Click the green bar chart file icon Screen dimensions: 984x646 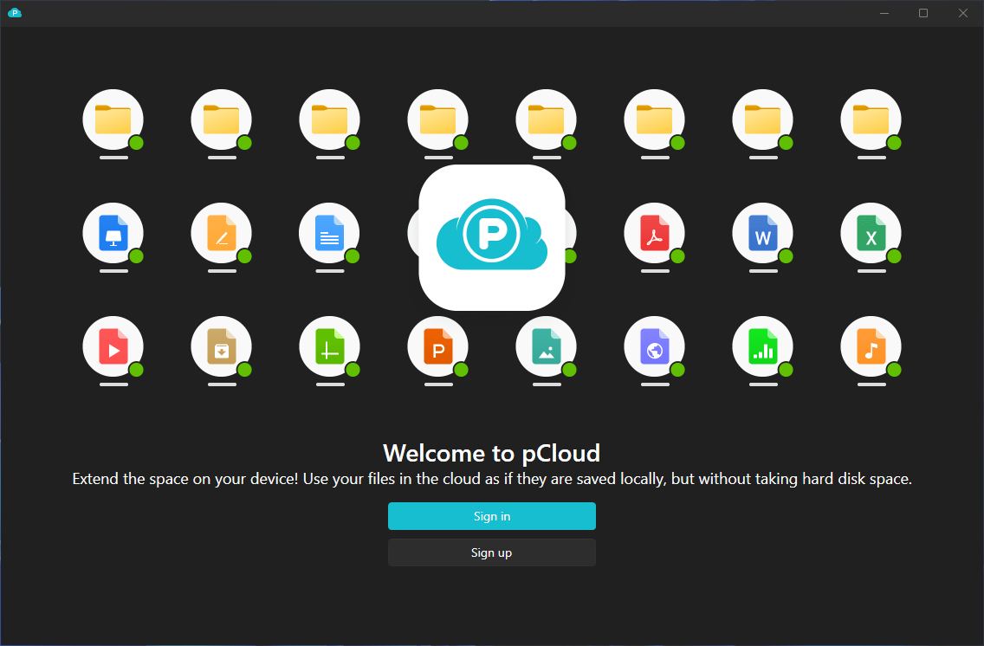(x=762, y=347)
